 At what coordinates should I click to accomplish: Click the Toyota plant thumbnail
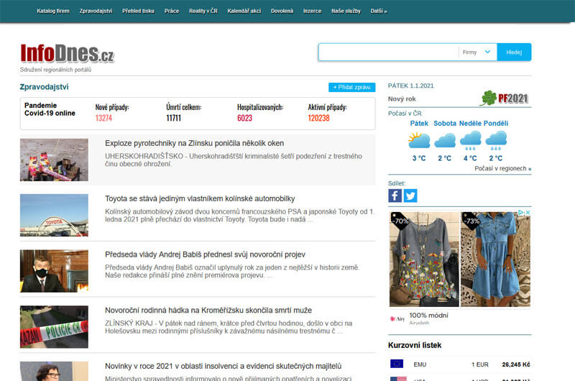coord(54,215)
